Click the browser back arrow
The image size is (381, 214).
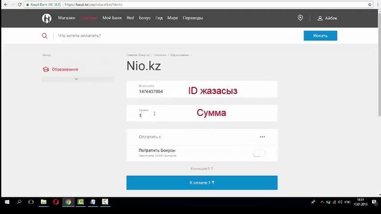[5, 5]
